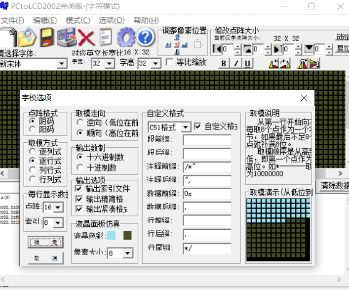Viewport: 349px width, 290px height.
Task: Toggle bold B formatting button
Action: point(224,64)
